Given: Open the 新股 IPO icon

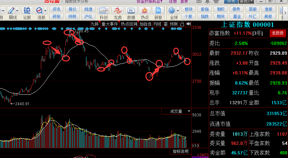Looking at the screenshot, I should [158, 11].
